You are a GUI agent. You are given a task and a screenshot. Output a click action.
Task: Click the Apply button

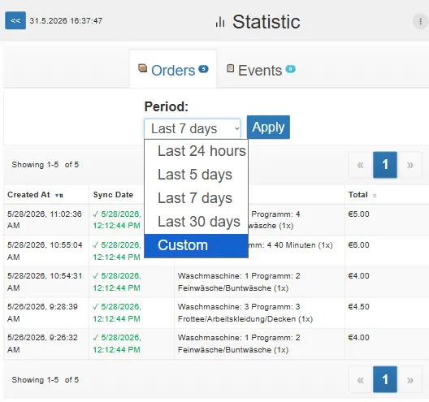point(268,128)
